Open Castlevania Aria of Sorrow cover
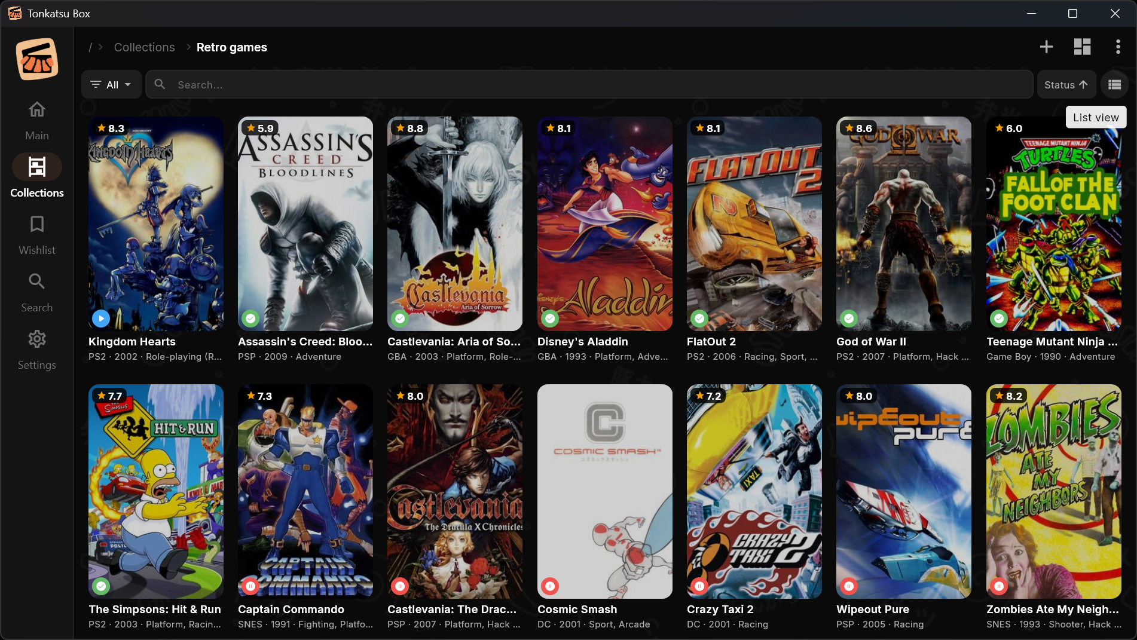 point(455,223)
